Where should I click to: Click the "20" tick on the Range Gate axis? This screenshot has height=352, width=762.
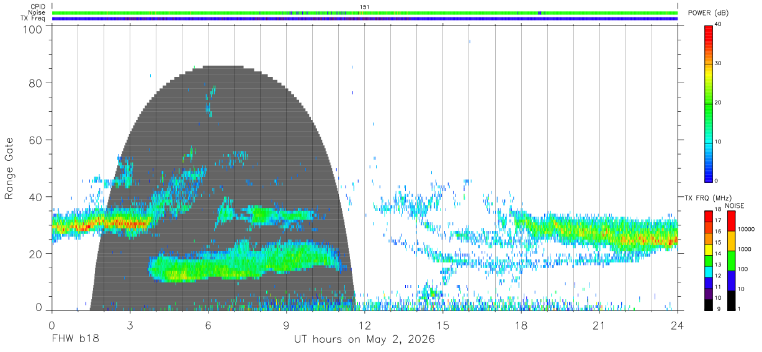[37, 254]
